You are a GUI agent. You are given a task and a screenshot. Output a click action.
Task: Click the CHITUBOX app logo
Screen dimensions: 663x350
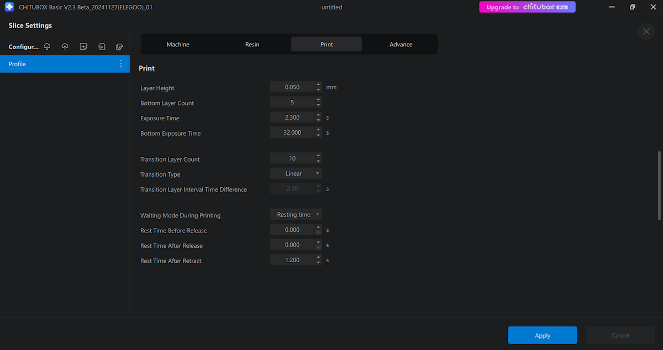[x=9, y=7]
